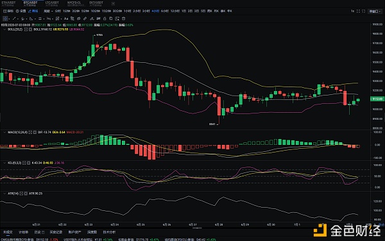The image size is (385, 241).
Task: Open the 计划单 bottom tab
Action: tap(24, 232)
